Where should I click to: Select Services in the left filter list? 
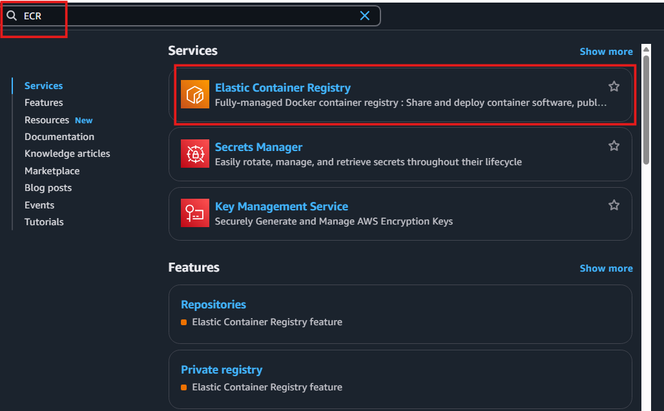click(44, 86)
